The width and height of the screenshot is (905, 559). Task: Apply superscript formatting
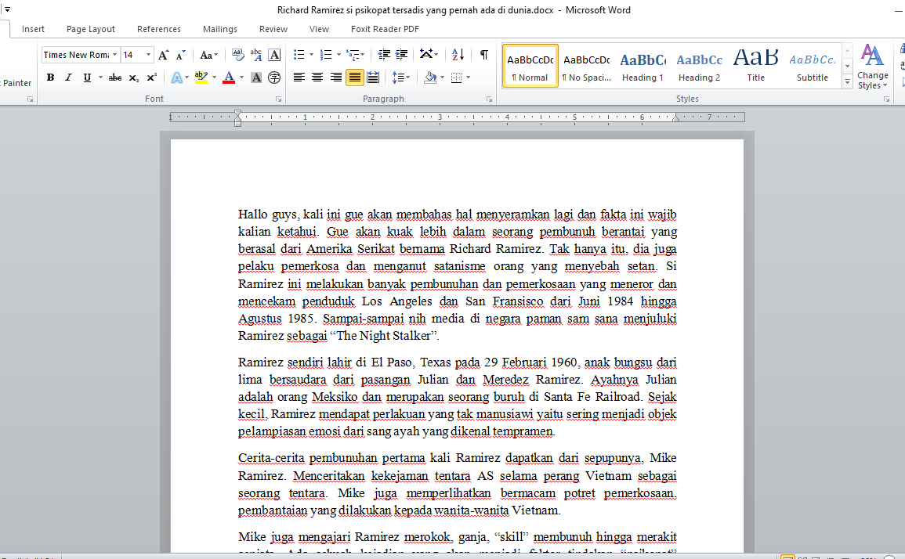tap(151, 78)
